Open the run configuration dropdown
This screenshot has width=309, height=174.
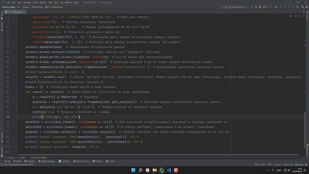[x=235, y=7]
